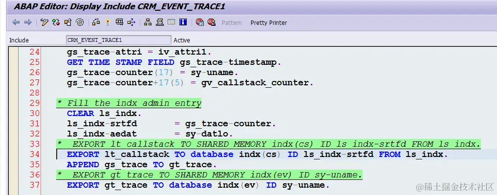
Task: Click 'EXPORT gt_trace TO database' on line 37
Action: [x=139, y=185]
